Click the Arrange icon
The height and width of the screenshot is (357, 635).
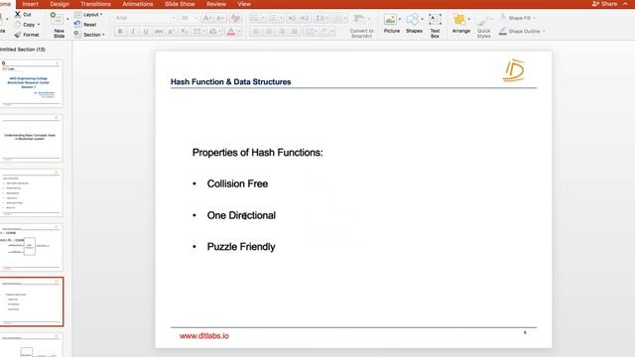pos(459,20)
